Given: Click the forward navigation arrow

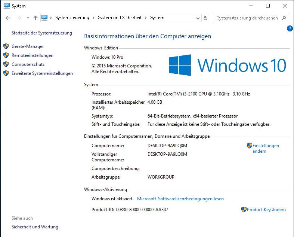Looking at the screenshot, I should click(19, 18).
